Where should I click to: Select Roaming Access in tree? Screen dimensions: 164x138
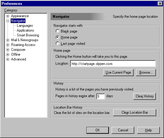[23, 45]
